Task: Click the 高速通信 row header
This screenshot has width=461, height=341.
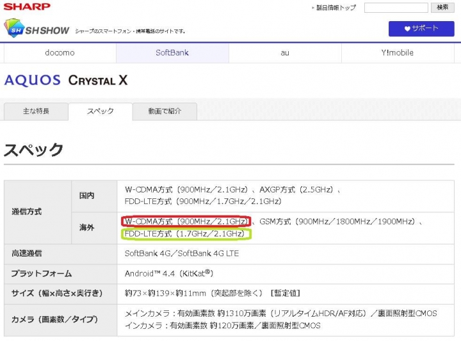Action: pos(61,254)
